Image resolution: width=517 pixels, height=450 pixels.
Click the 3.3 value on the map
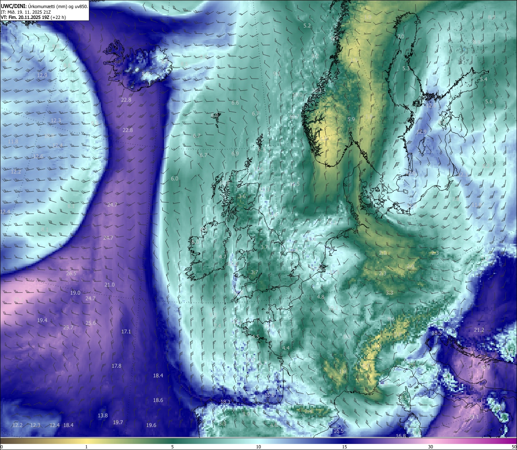coord(389,293)
